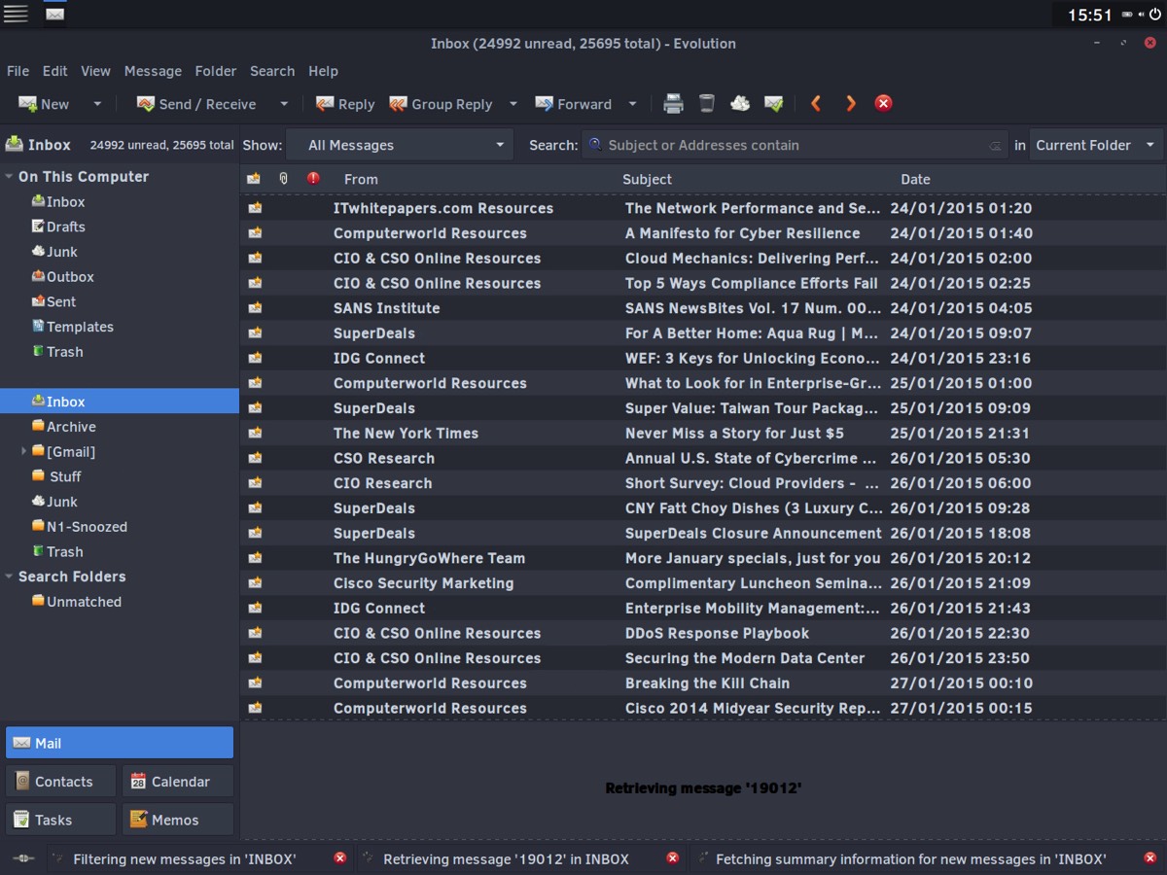The width and height of the screenshot is (1167, 875).
Task: Print the selected message via printer icon
Action: click(673, 103)
